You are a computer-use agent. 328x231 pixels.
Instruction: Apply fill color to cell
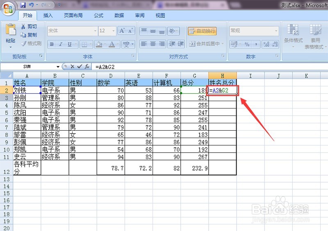pyautogui.click(x=99, y=44)
